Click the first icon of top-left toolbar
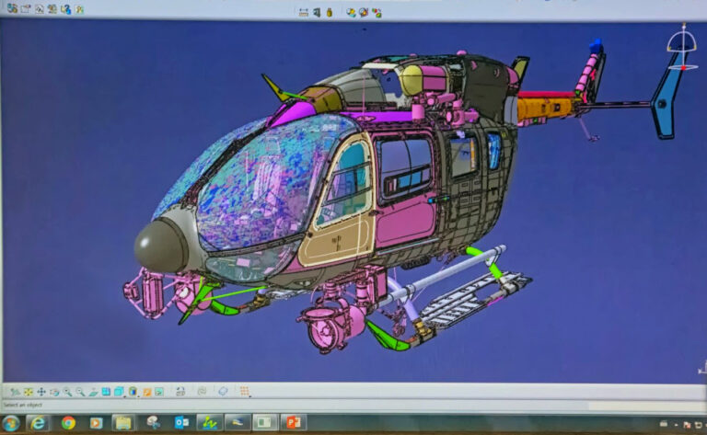The width and height of the screenshot is (707, 435). (12, 8)
